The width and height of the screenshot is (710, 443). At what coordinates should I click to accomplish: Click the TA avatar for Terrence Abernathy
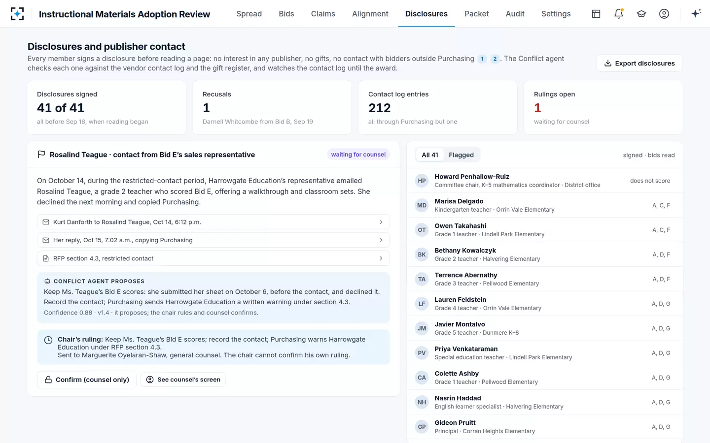pos(422,279)
